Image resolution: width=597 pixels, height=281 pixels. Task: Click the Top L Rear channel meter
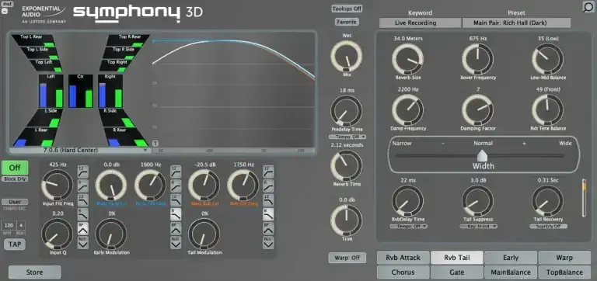pyautogui.click(x=34, y=40)
